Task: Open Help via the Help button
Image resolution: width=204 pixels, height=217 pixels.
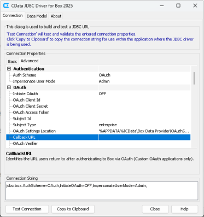Action: pos(184,209)
